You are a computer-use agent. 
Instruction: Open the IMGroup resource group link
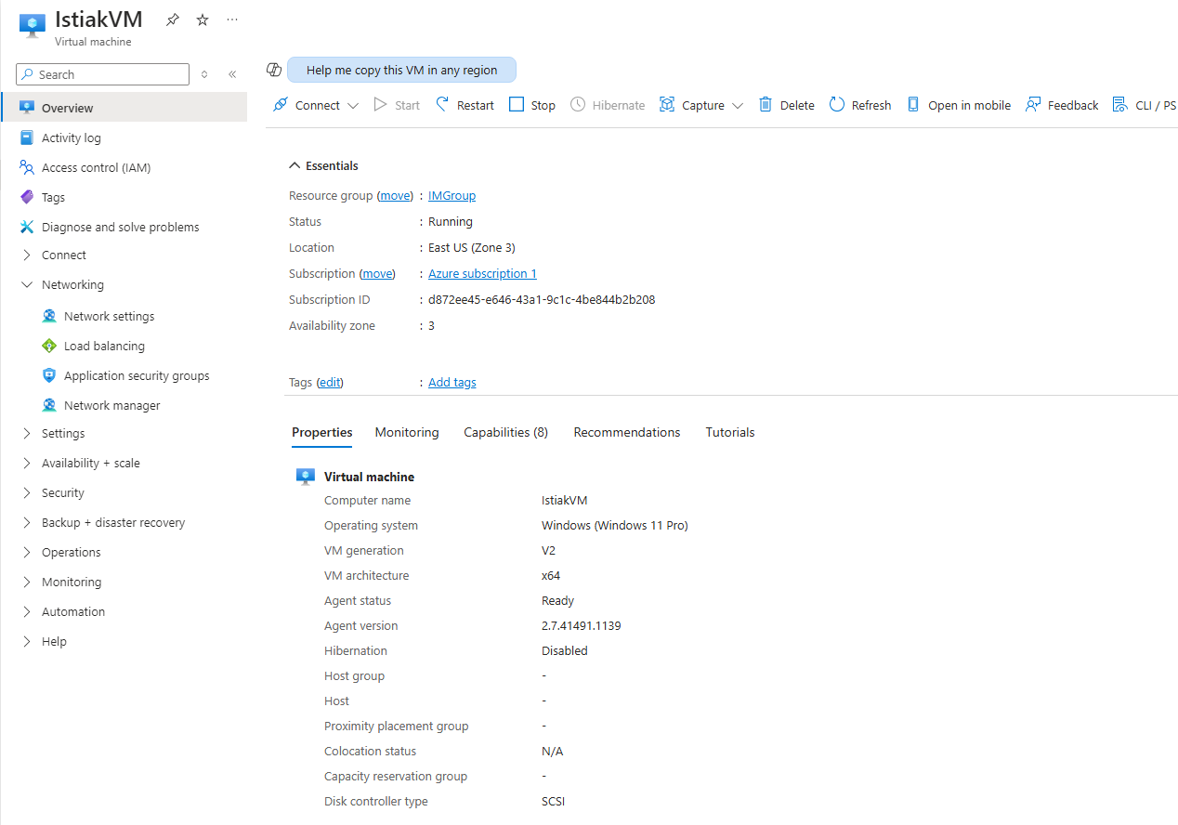[452, 195]
